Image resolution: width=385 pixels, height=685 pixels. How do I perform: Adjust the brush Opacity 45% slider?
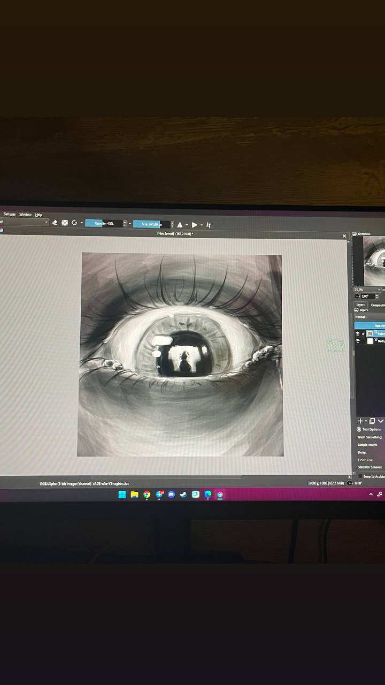point(104,224)
